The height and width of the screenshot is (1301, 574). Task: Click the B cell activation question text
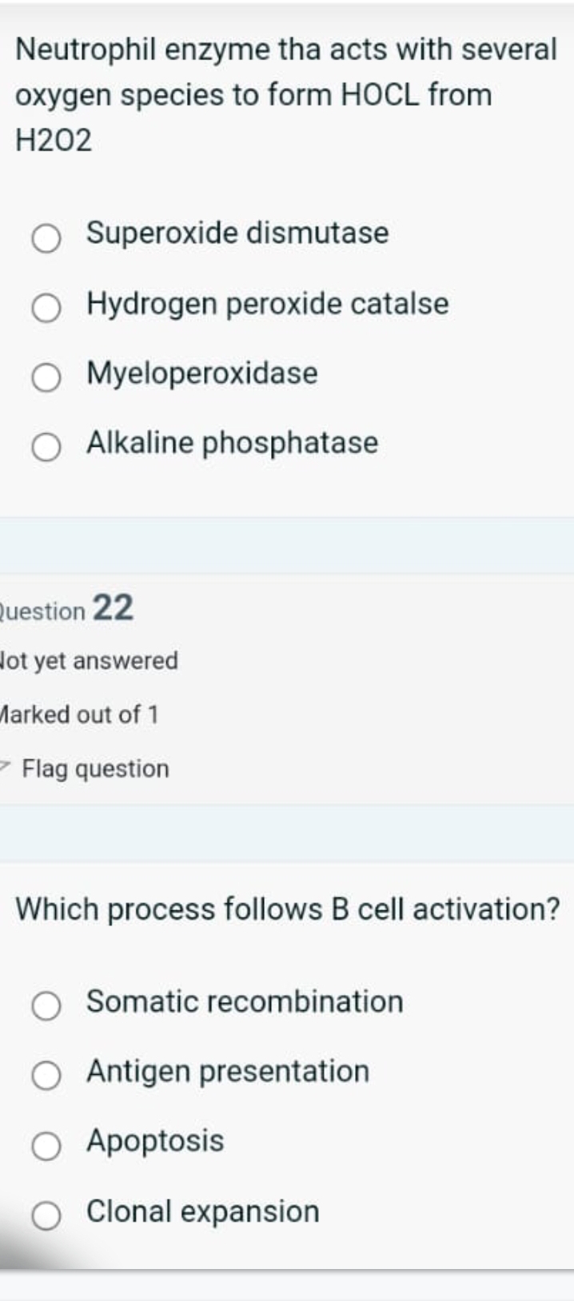[287, 909]
